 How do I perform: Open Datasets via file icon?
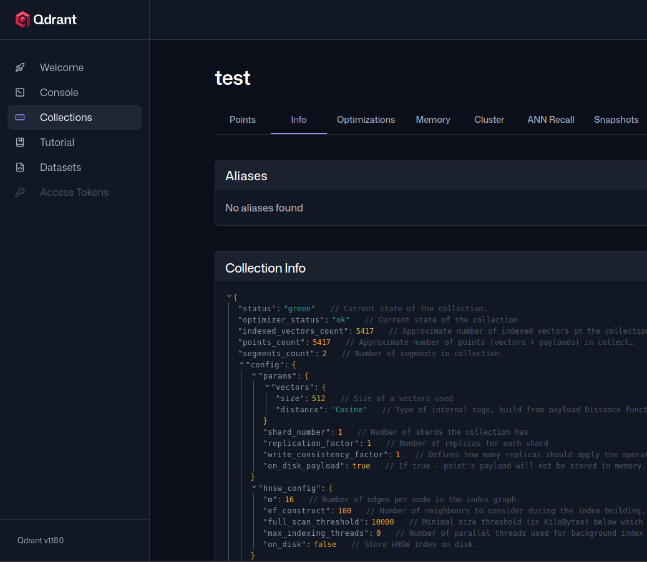(x=20, y=167)
